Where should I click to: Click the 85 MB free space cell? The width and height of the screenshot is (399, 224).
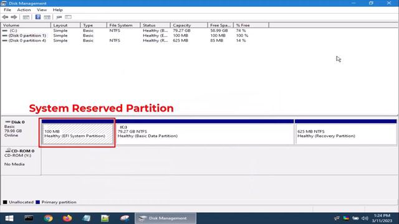[216, 40]
